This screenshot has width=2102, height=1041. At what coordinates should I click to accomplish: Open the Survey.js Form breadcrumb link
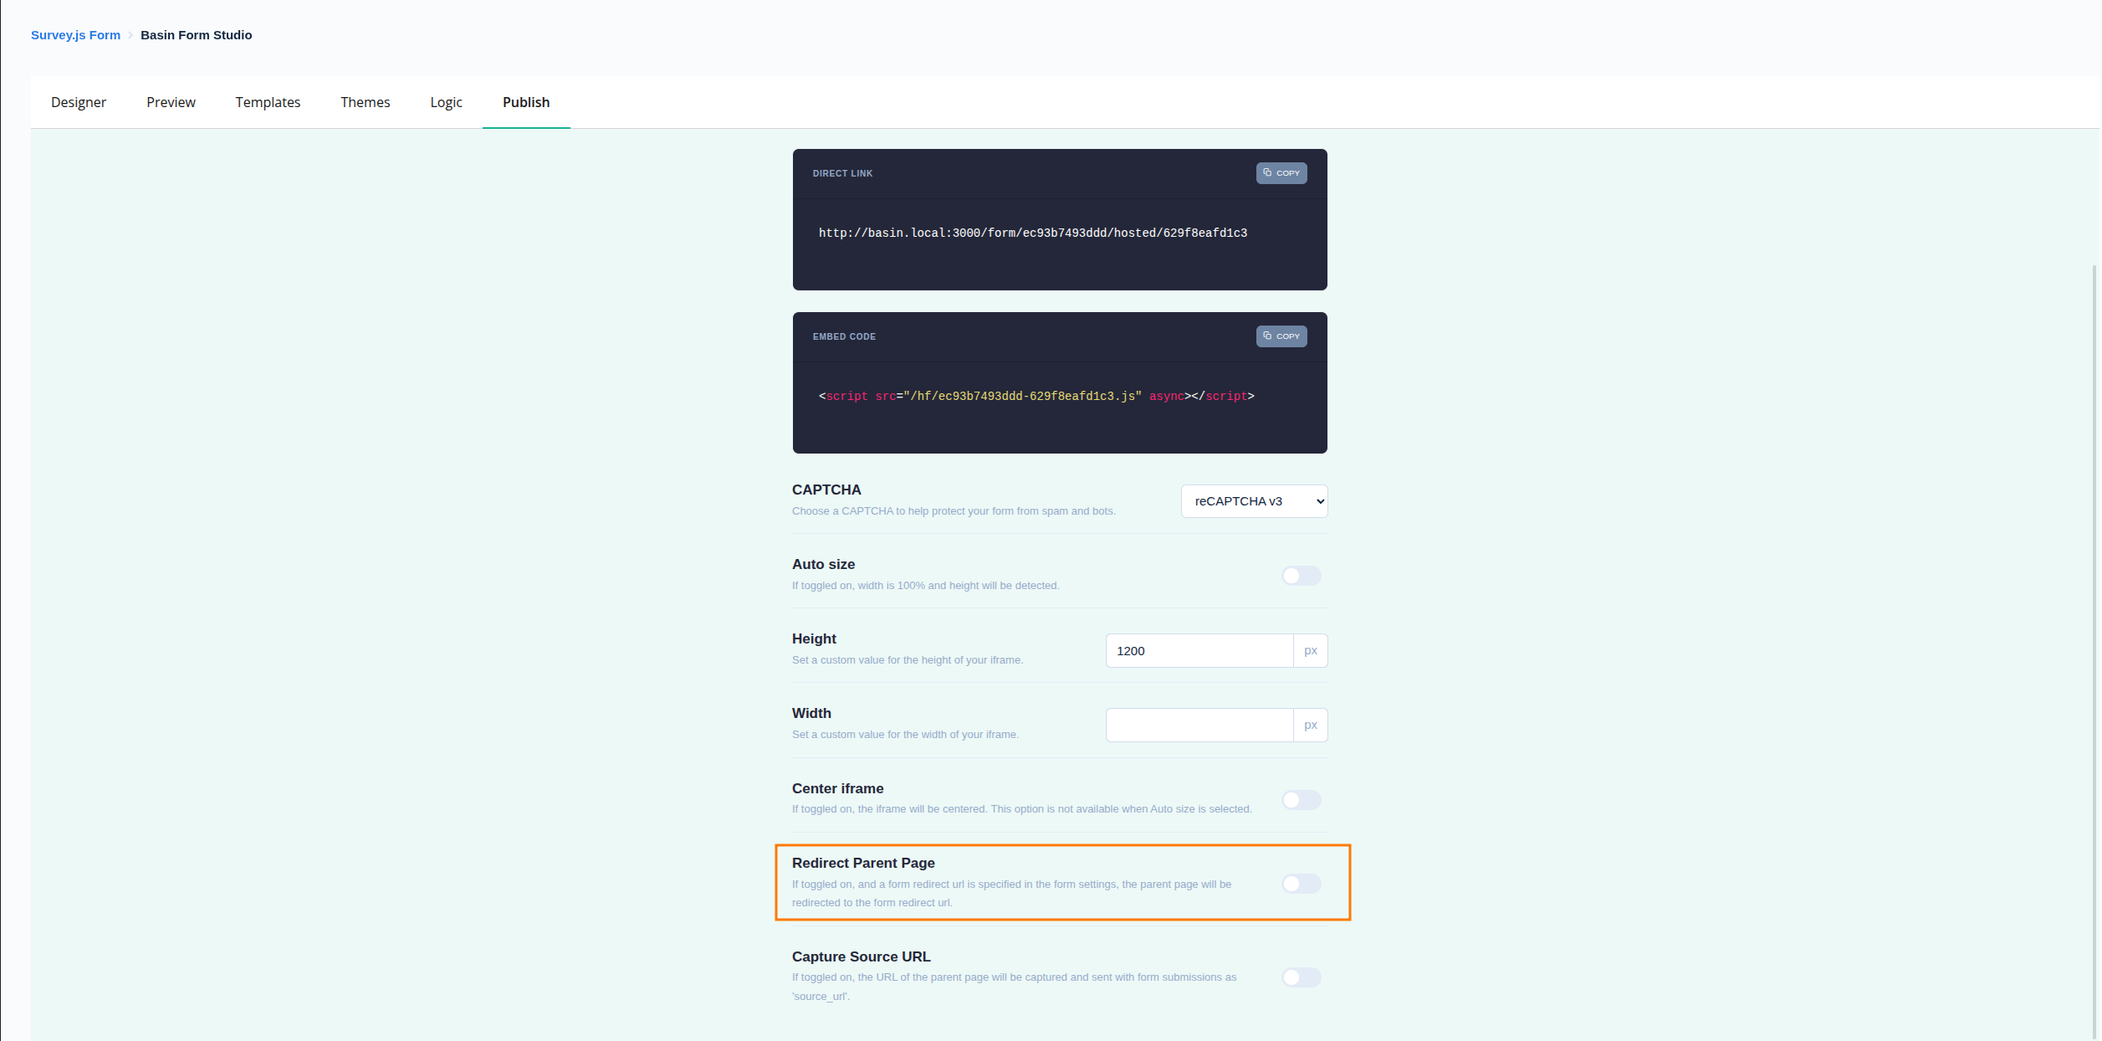tap(75, 35)
